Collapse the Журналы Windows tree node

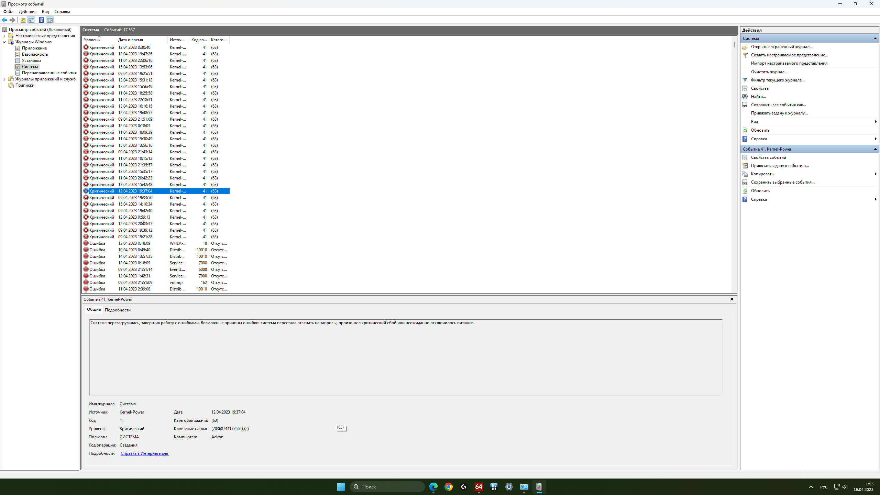[x=4, y=42]
